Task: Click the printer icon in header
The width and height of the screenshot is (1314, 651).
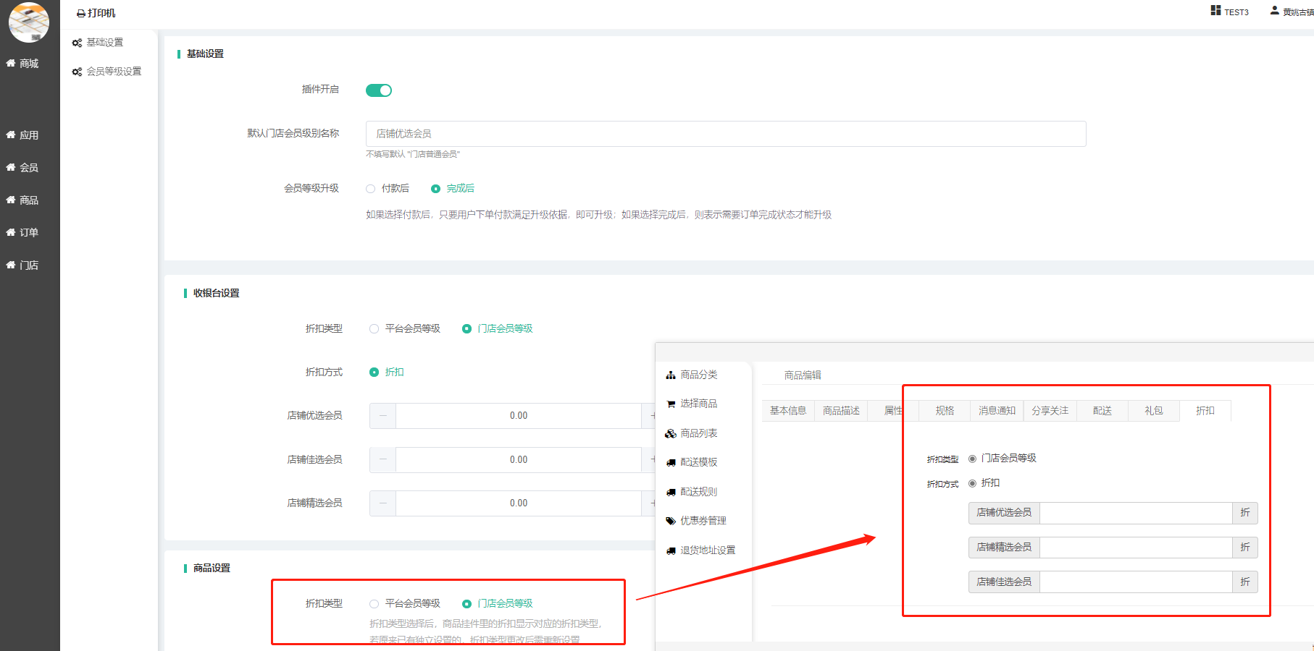Action: (81, 14)
